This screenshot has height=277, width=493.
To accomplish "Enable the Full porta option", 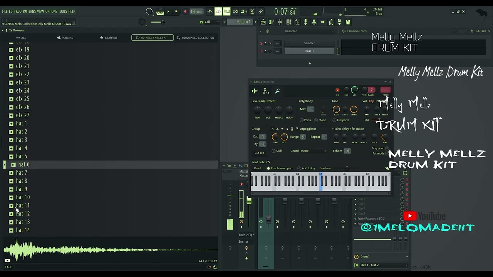I will (340, 120).
